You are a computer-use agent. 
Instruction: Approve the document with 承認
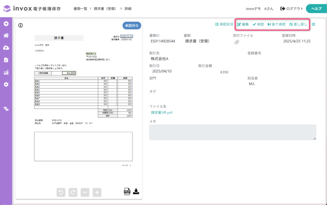258,24
